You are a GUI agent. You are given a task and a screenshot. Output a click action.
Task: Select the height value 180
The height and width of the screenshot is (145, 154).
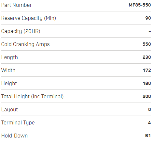[x=147, y=83]
